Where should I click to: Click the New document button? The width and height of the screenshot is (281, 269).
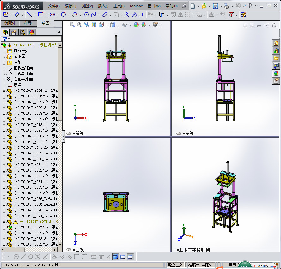(x=192, y=6)
